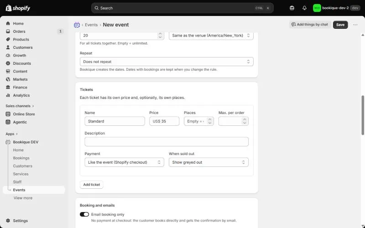Click the Orders inbox icon
The width and height of the screenshot is (365, 228).
pos(8,31)
